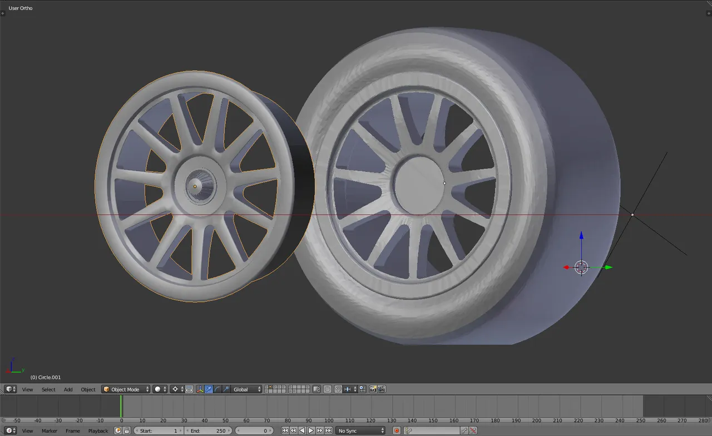Open the Object menu
The image size is (712, 436).
(88, 389)
